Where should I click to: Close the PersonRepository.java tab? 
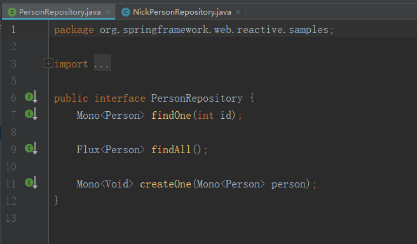pyautogui.click(x=107, y=12)
